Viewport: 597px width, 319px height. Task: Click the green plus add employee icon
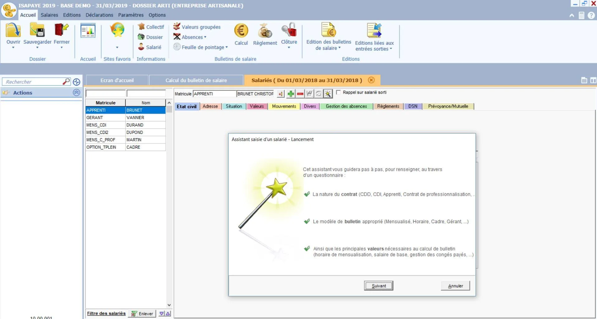pyautogui.click(x=291, y=94)
